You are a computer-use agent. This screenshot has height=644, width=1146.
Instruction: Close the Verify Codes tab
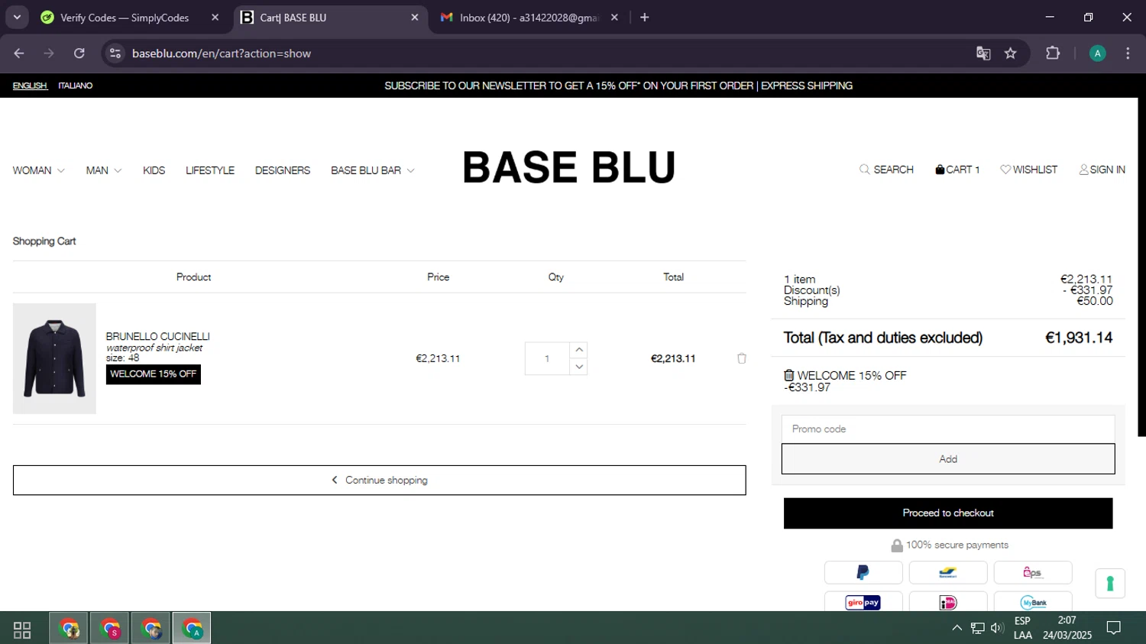pos(215,18)
